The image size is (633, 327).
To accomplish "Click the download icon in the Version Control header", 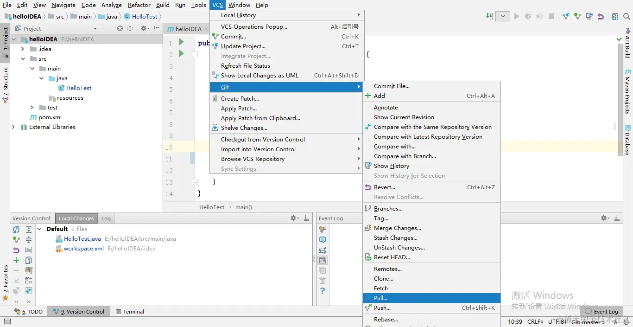I will (306, 218).
